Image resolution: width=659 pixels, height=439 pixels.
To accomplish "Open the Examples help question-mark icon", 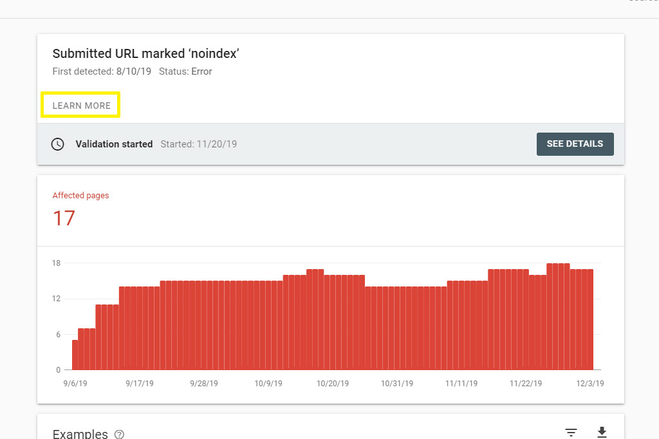I will click(x=119, y=434).
